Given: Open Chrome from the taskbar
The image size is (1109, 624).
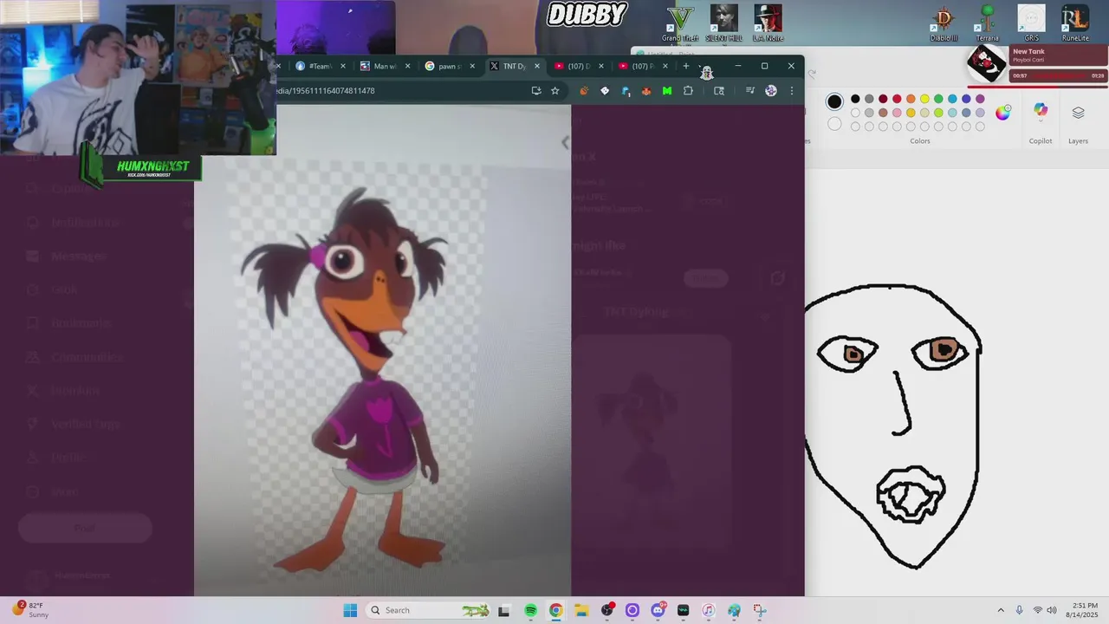Looking at the screenshot, I should click(x=556, y=610).
